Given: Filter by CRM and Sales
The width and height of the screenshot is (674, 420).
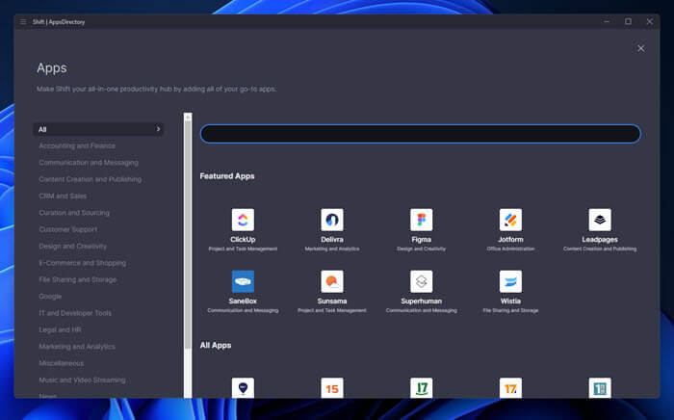Looking at the screenshot, I should 63,196.
